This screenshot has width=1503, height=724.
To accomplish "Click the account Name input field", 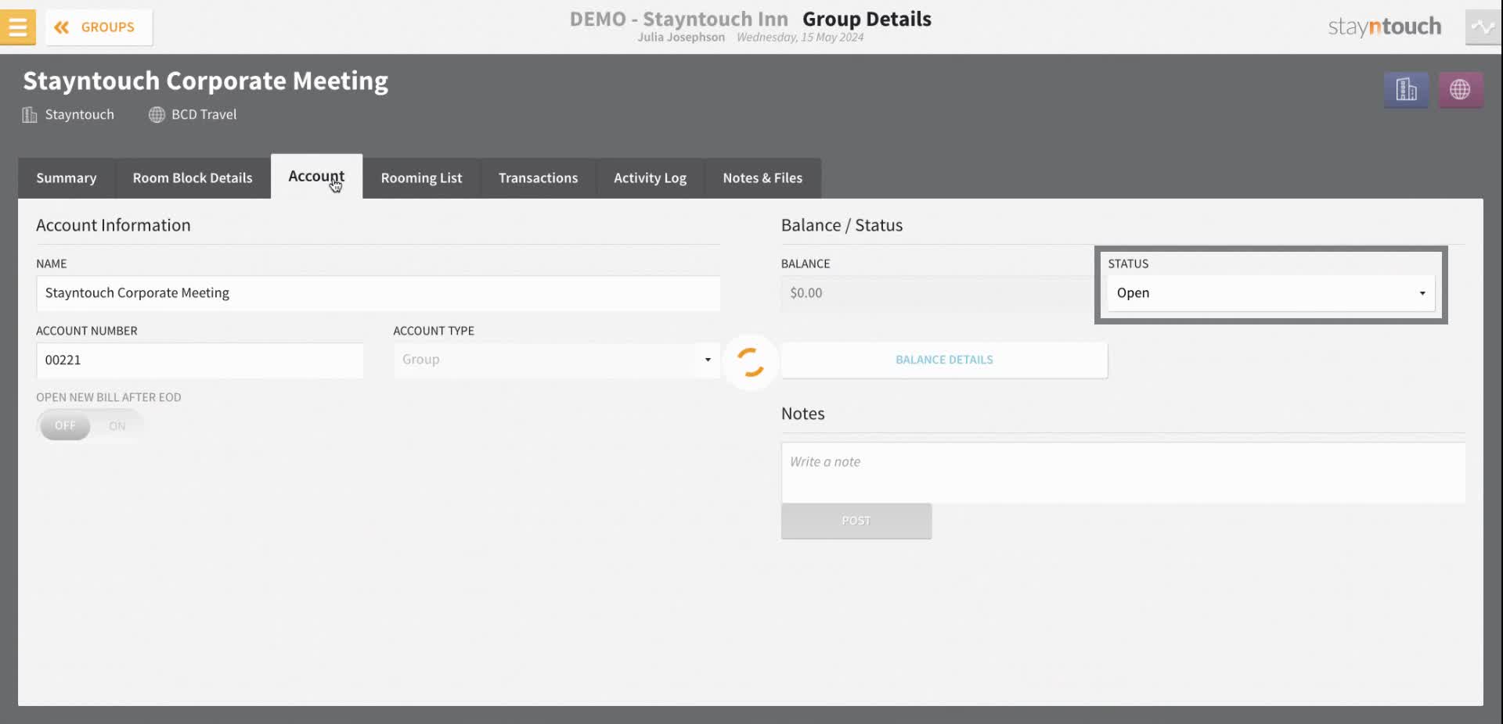I will (378, 293).
